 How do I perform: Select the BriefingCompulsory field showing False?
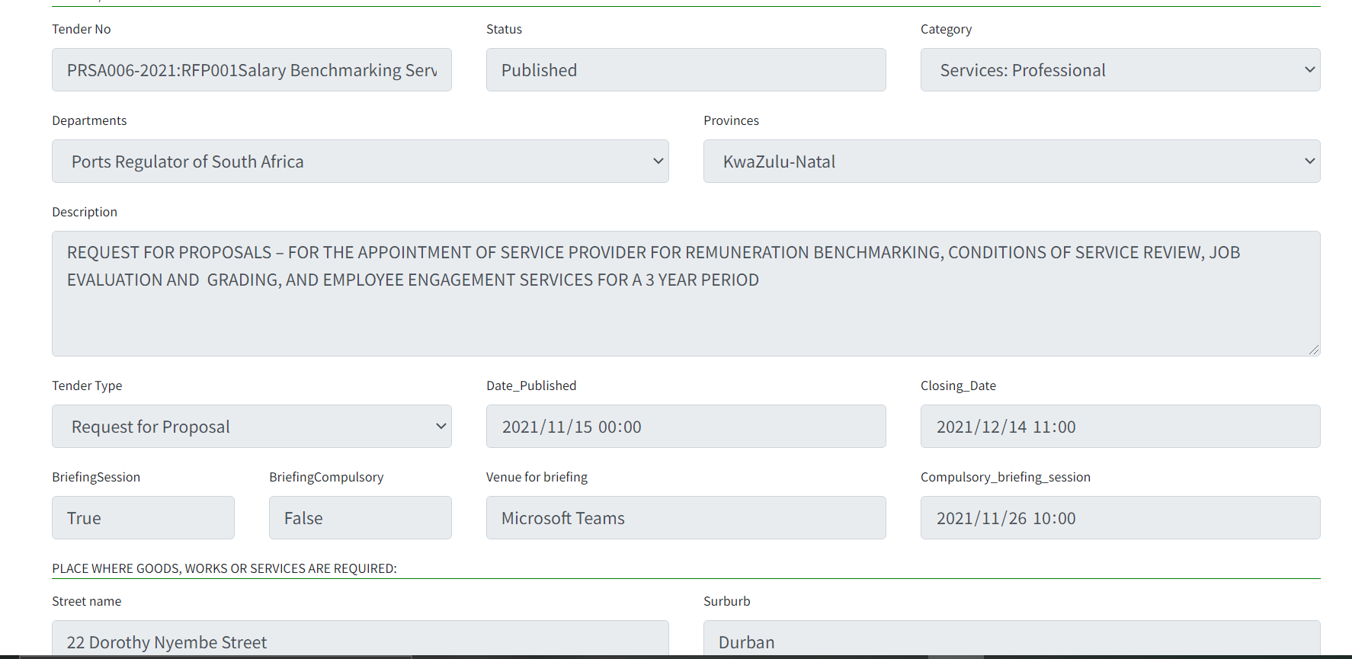click(x=360, y=518)
